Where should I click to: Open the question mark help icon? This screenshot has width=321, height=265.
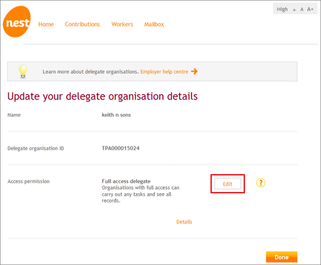pyautogui.click(x=261, y=183)
